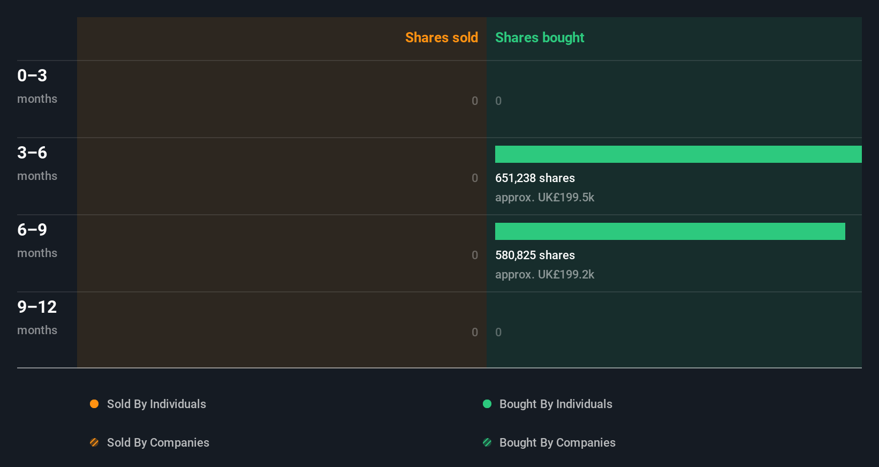Click the approx. UK£199.5k amount
This screenshot has height=467, width=879.
[x=544, y=198]
